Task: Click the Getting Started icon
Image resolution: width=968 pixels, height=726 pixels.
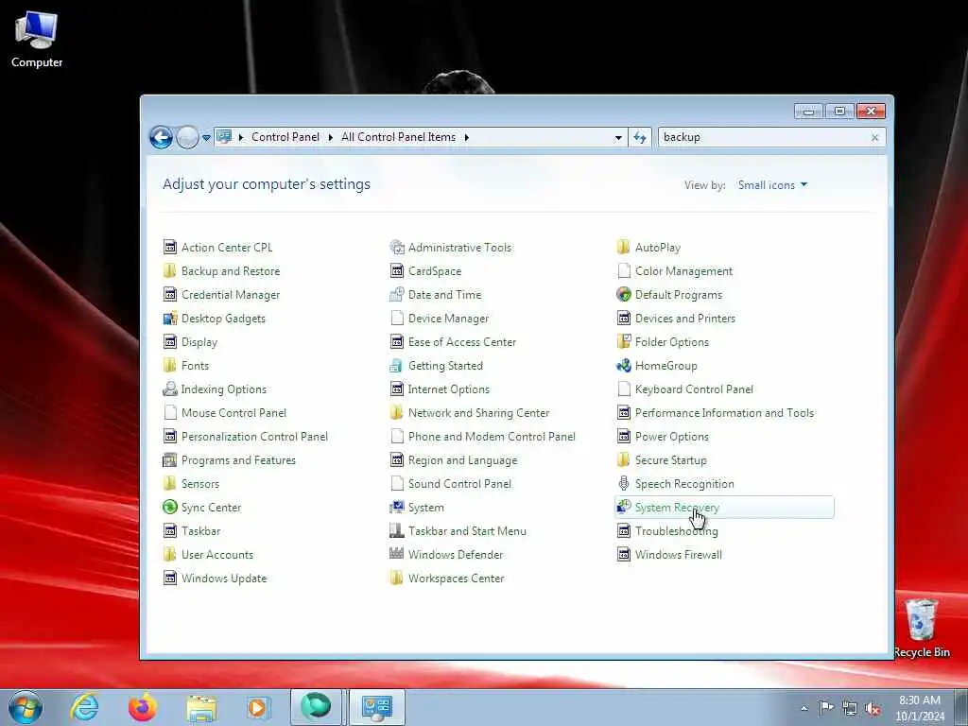Action: click(x=397, y=366)
